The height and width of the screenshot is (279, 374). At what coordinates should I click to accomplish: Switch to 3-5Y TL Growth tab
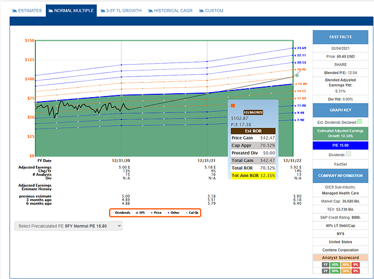[121, 11]
